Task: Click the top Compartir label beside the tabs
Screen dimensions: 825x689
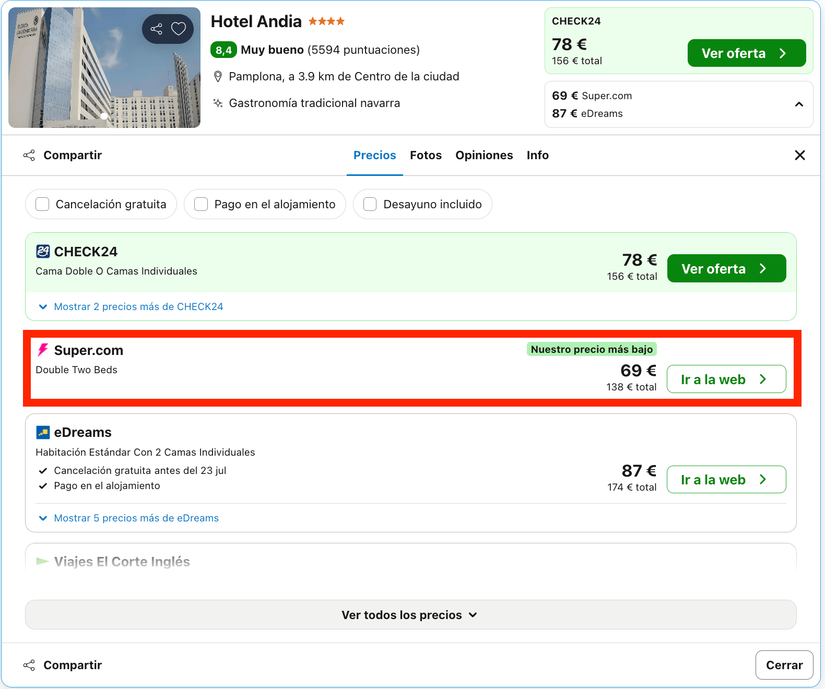Action: (x=73, y=155)
